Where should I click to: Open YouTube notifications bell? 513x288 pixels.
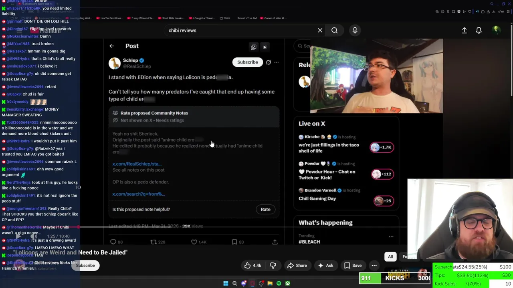pyautogui.click(x=479, y=30)
